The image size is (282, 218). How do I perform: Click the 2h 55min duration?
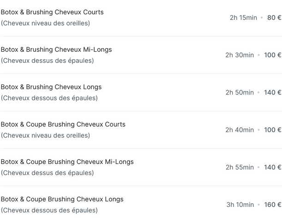(240, 167)
